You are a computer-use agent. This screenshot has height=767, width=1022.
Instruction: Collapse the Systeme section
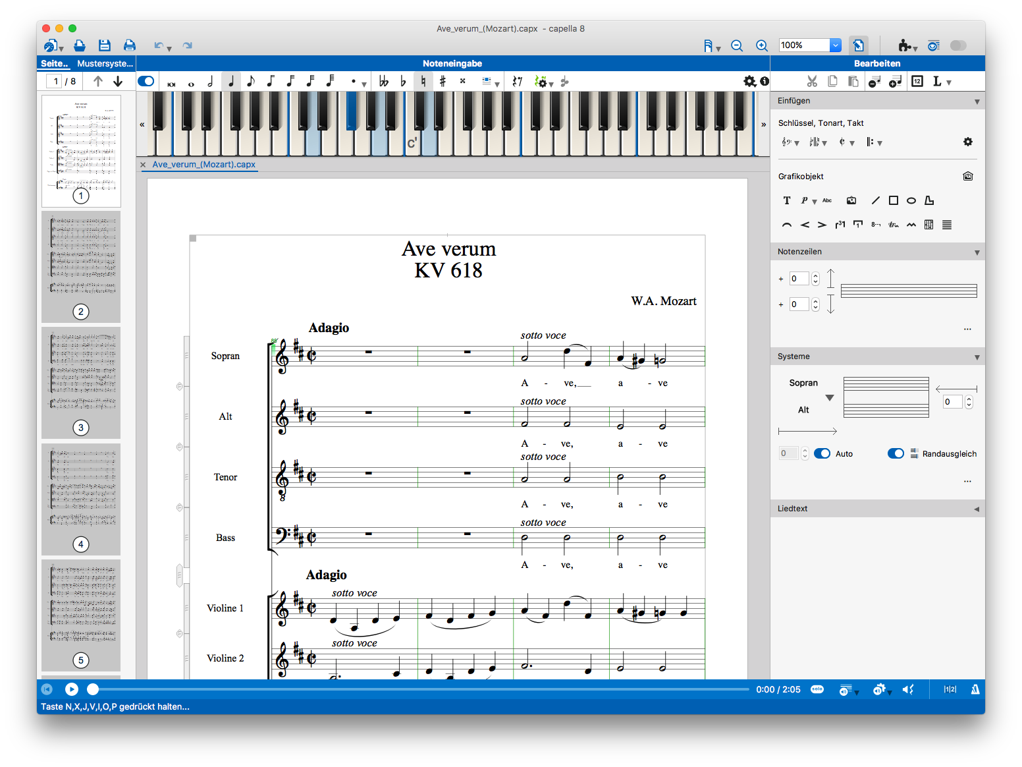977,357
